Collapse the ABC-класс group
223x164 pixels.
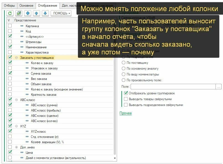pos(17,100)
